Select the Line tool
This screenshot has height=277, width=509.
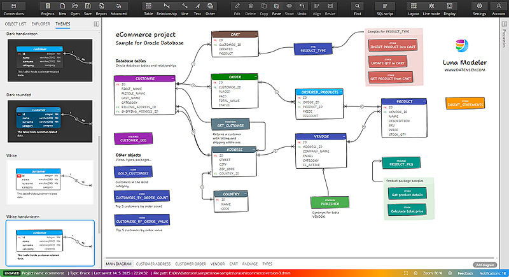(185, 9)
